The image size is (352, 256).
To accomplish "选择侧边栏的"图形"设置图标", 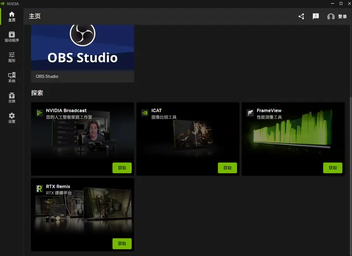I will coord(11,56).
